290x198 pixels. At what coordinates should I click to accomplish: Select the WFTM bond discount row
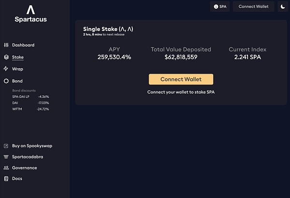click(x=30, y=109)
